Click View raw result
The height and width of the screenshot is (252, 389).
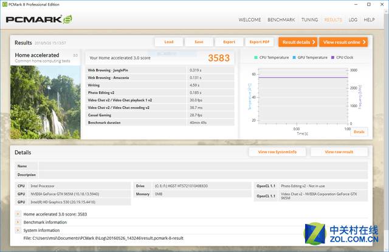pos(339,152)
